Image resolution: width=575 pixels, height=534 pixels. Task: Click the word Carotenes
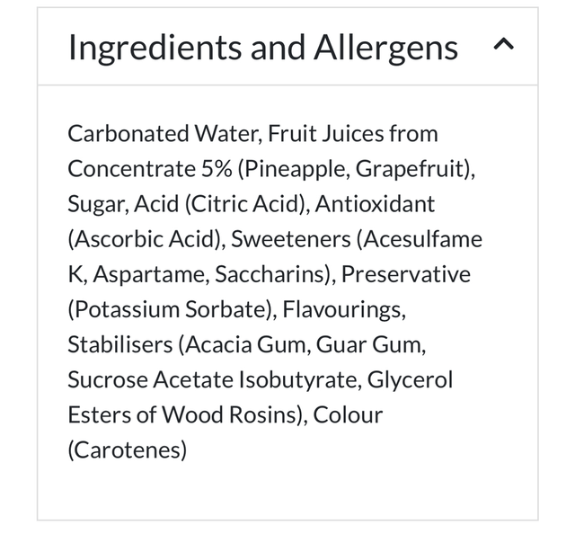(x=128, y=449)
